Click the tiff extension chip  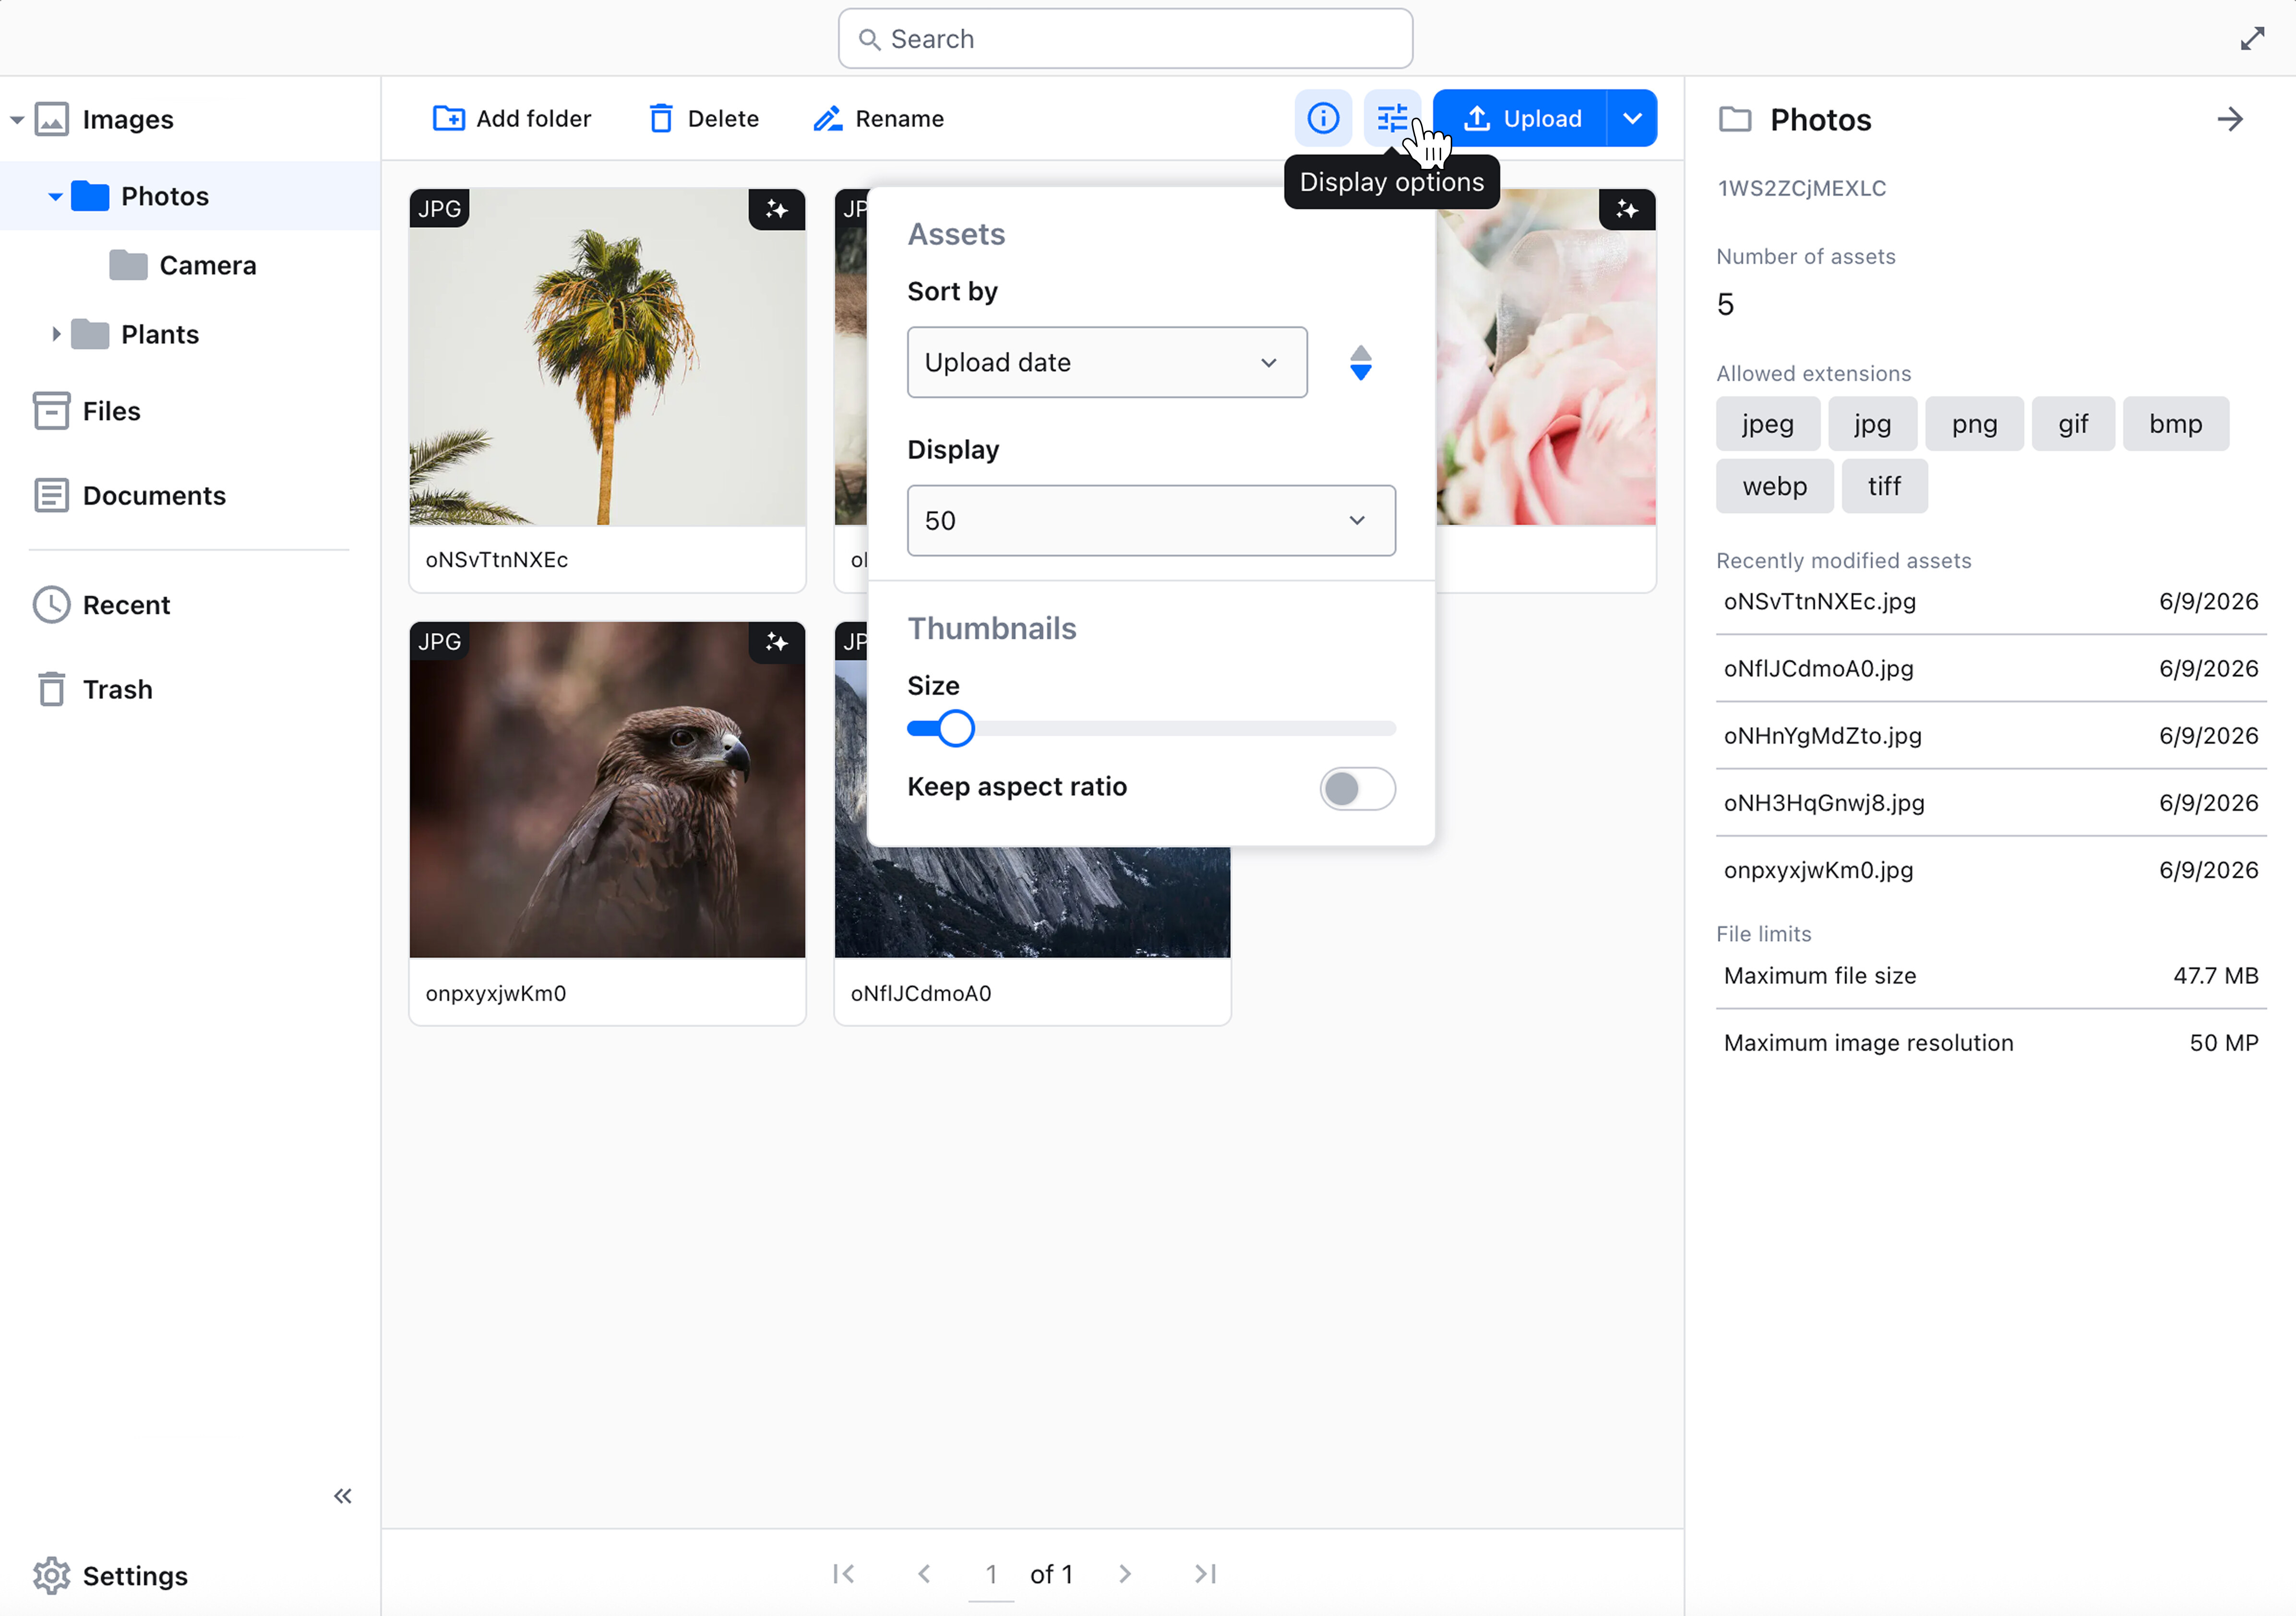(x=1884, y=486)
